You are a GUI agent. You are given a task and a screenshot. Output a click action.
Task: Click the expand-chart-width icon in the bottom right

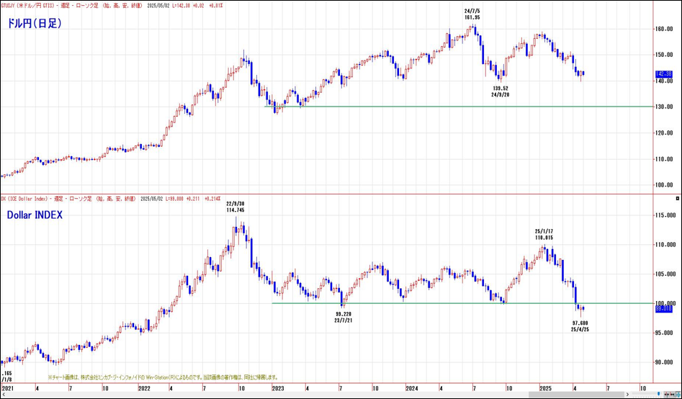click(673, 394)
